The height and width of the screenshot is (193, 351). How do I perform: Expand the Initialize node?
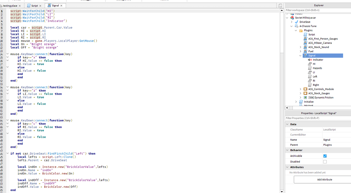tap(296, 102)
